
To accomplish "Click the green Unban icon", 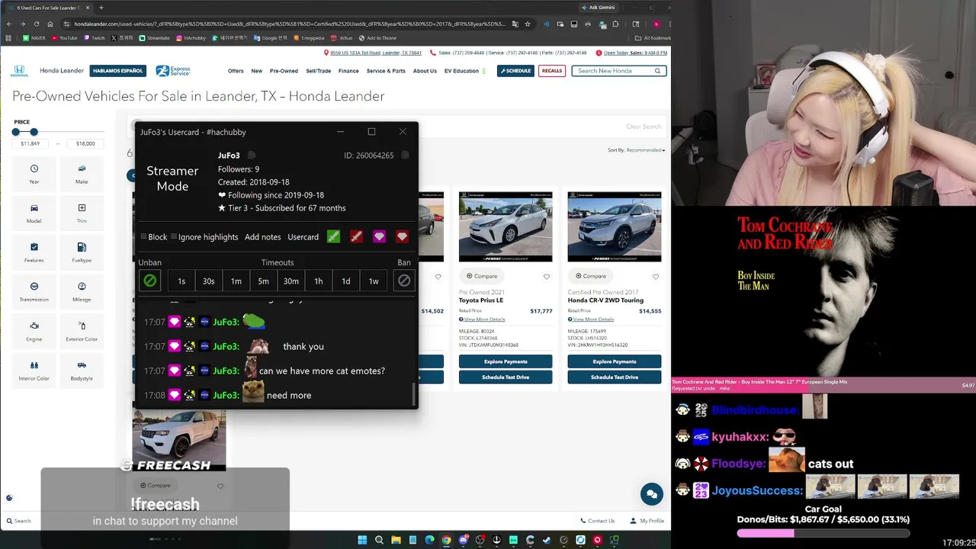I will tap(150, 281).
